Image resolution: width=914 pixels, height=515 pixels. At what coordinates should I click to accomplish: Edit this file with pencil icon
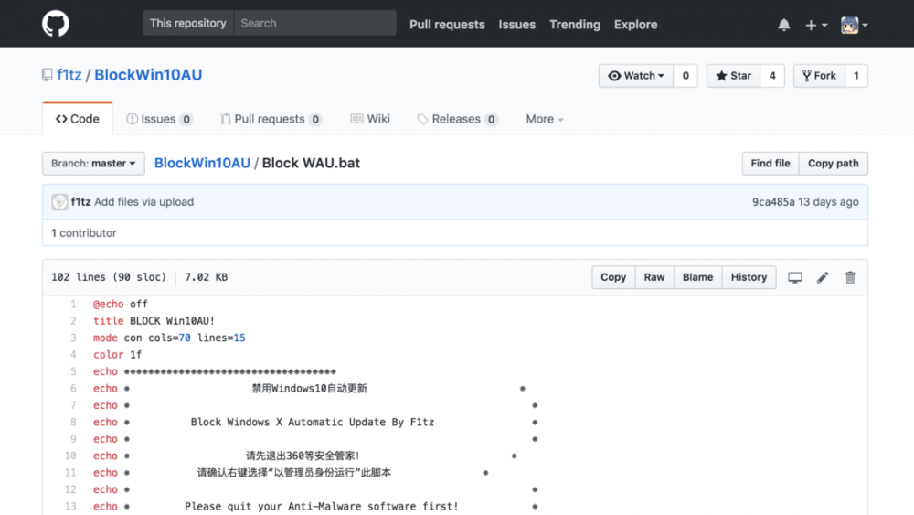click(x=823, y=277)
